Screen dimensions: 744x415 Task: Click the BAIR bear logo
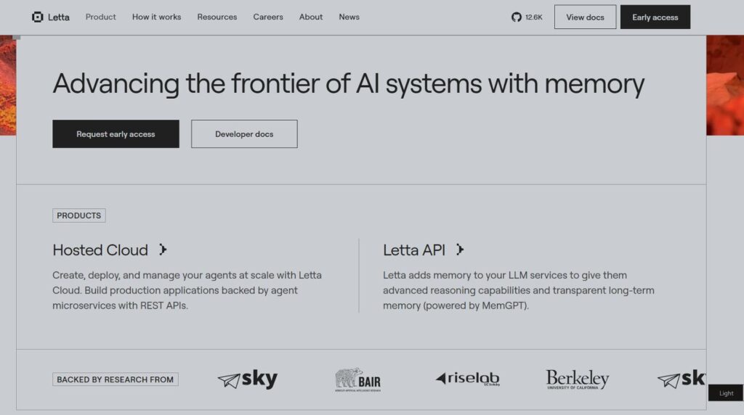357,379
